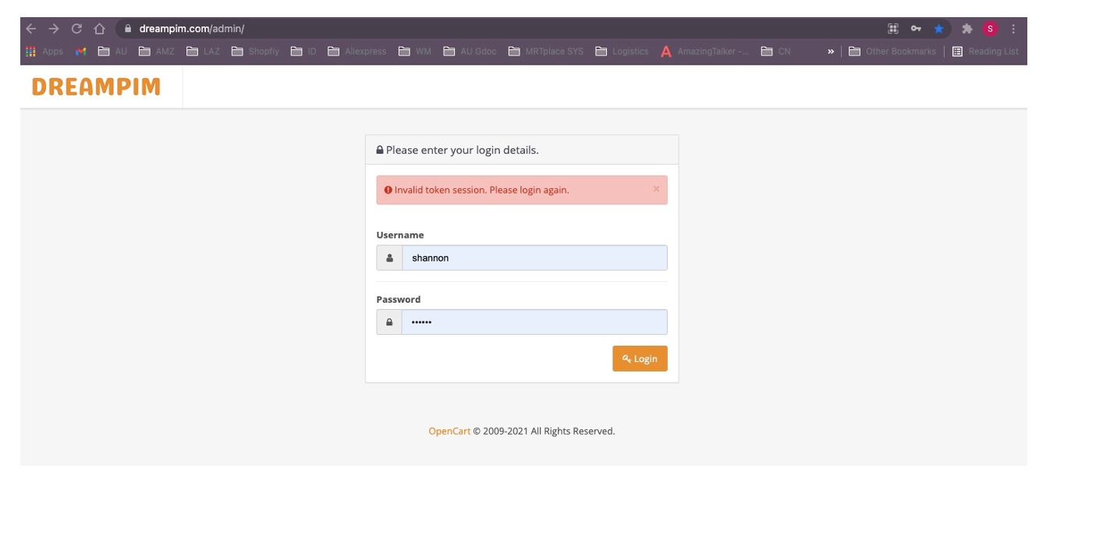Click the saved passwords key icon
This screenshot has height=540, width=1103.
pos(916,29)
